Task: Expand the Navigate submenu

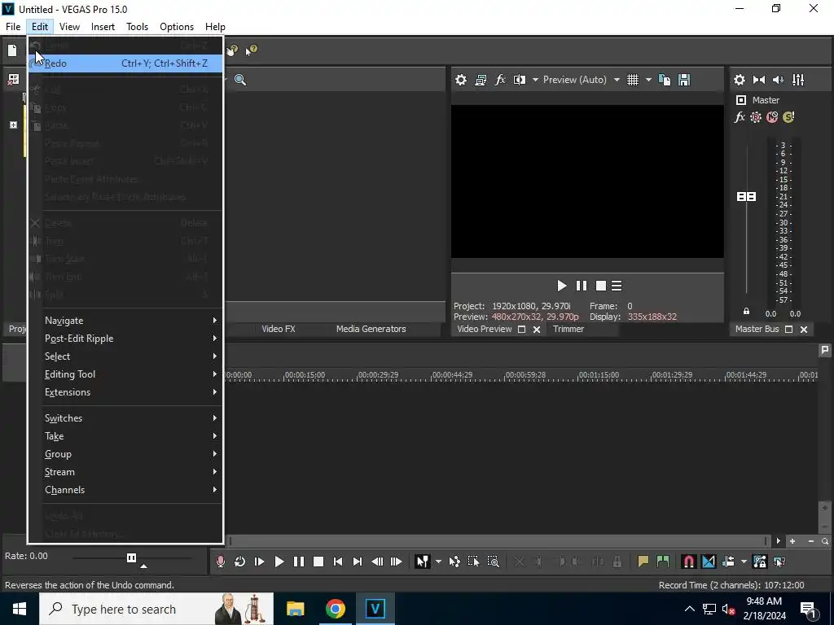Action: tap(125, 321)
